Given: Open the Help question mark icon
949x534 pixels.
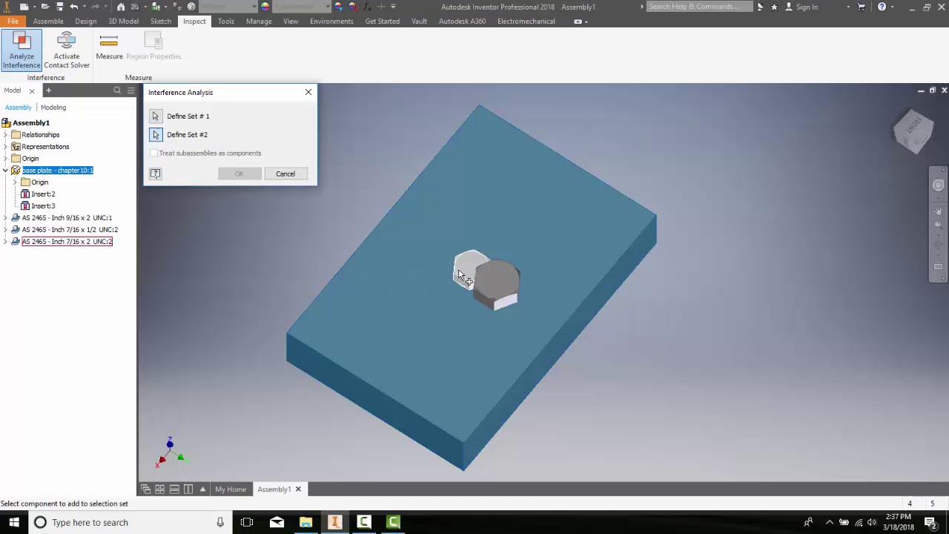Looking at the screenshot, I should coord(882,7).
